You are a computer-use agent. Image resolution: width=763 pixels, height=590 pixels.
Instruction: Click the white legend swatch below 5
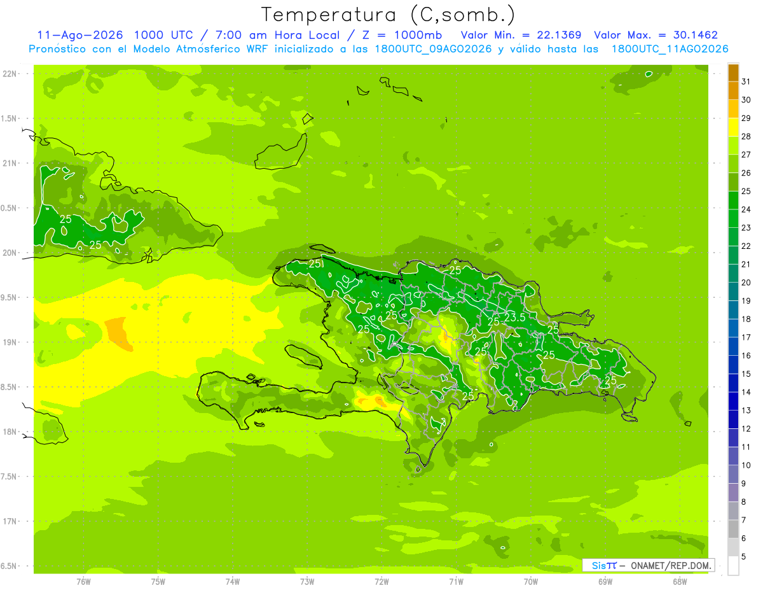click(733, 566)
